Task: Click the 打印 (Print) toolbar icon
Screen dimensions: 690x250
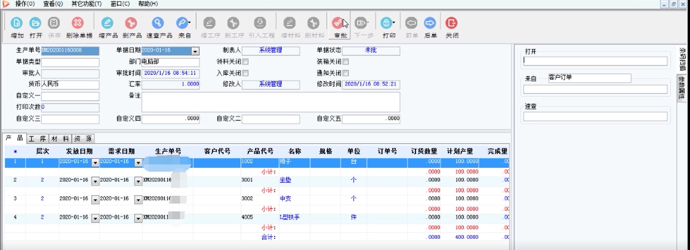Action: 387,23
